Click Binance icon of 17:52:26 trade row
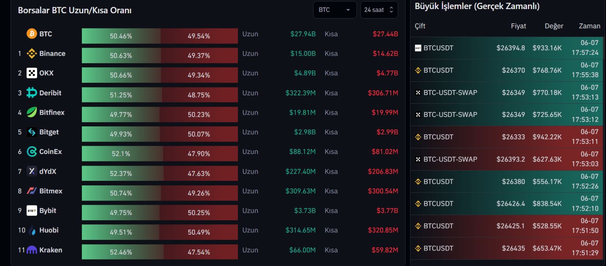The image size is (606, 266). 418,182
